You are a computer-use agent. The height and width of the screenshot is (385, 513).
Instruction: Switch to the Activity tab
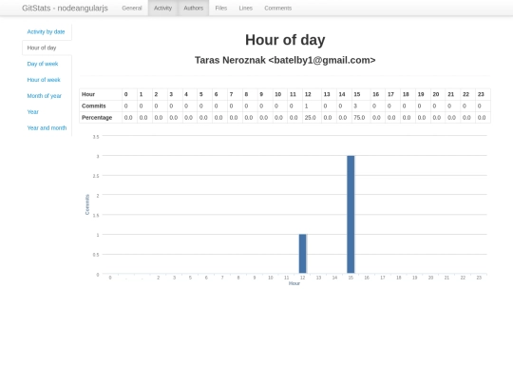[x=162, y=8]
